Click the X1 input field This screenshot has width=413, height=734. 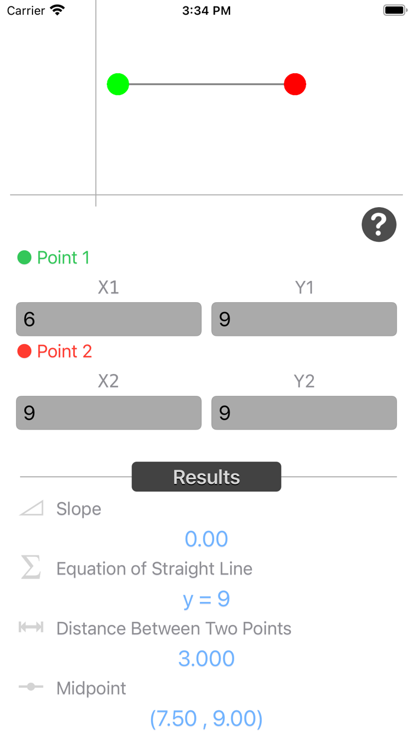(x=108, y=319)
